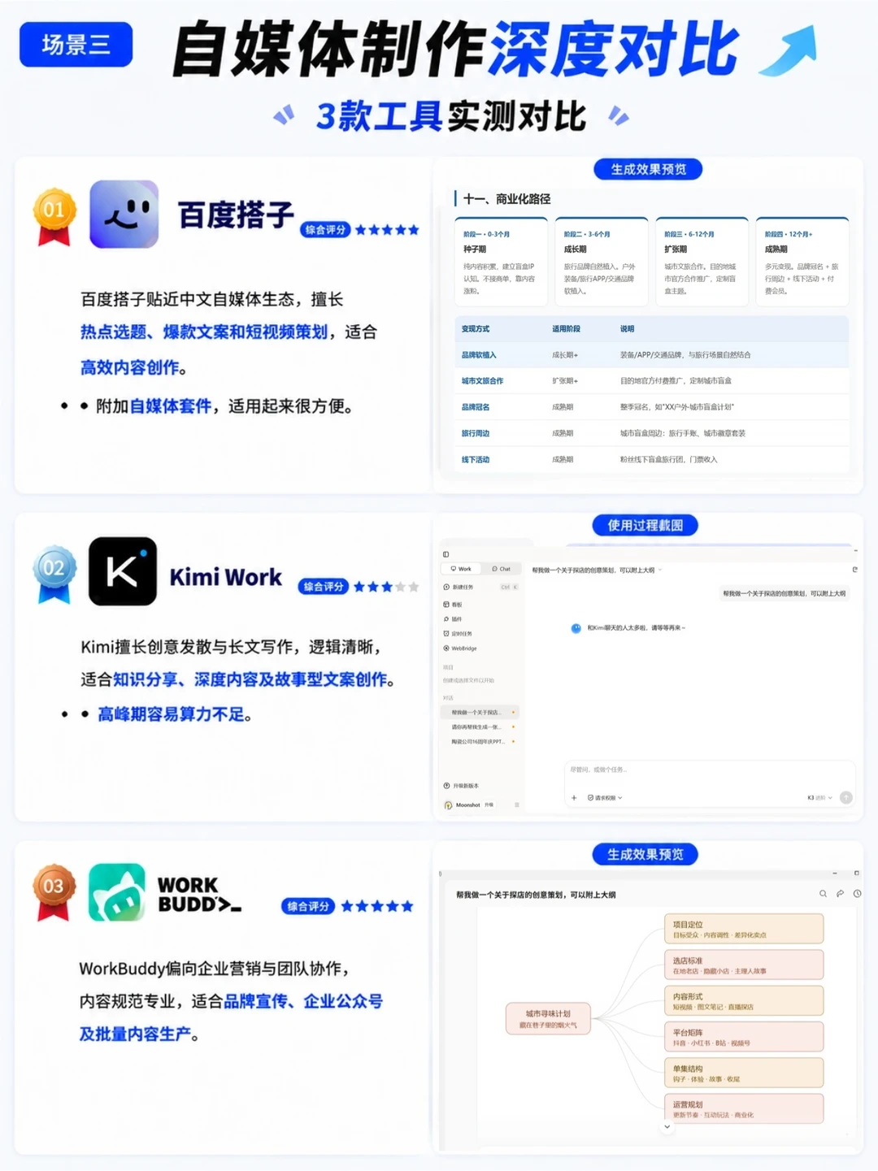Viewport: 878px width, 1171px height.
Task: Click the share icon at Kimi's top right
Action: [854, 570]
